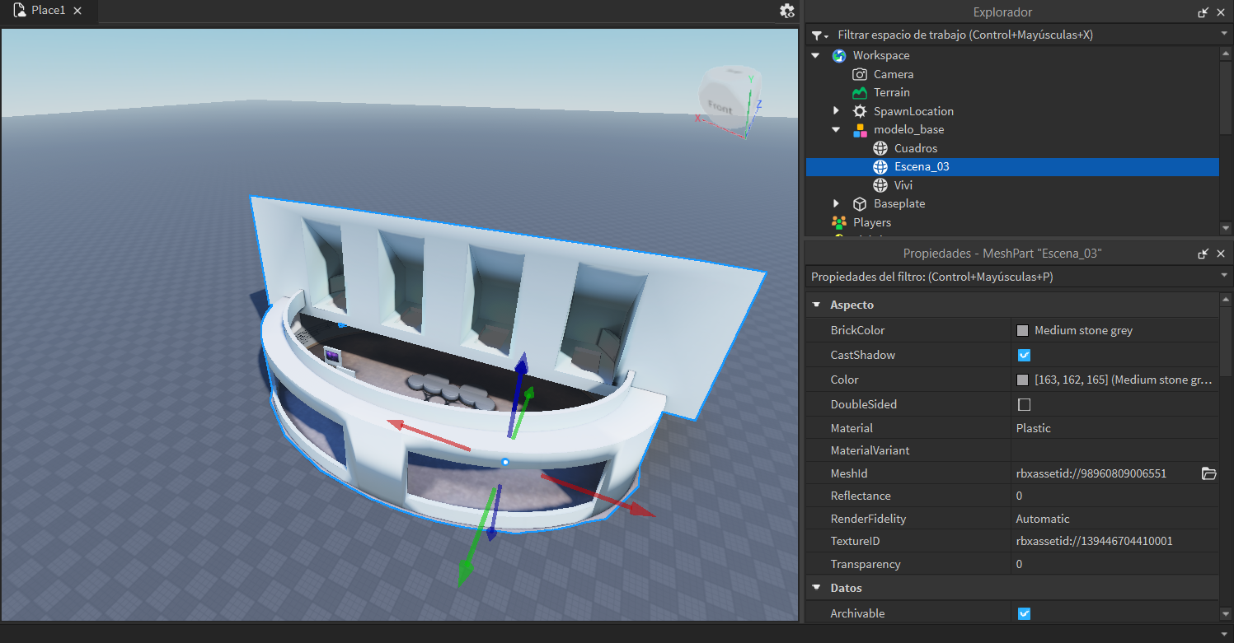Select the Vivi mesh item
Image resolution: width=1234 pixels, height=643 pixels.
coord(903,185)
